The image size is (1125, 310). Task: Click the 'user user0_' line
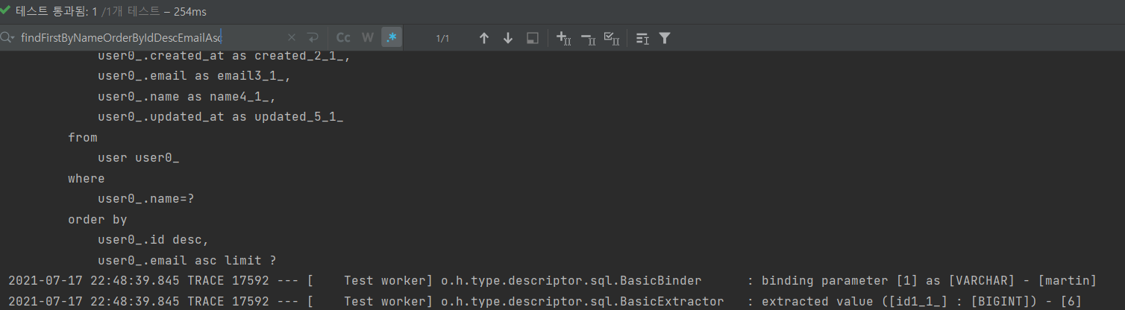138,158
